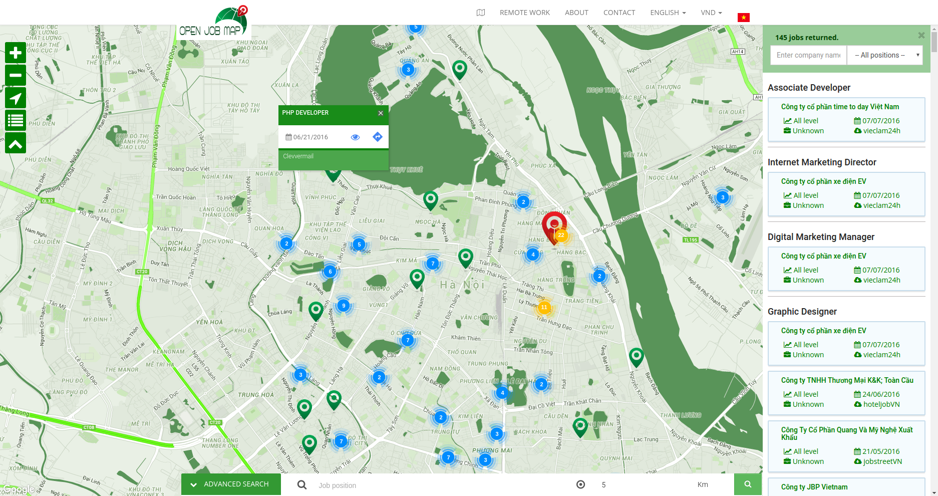Open the Contact menu item
This screenshot has width=938, height=496.
click(619, 13)
